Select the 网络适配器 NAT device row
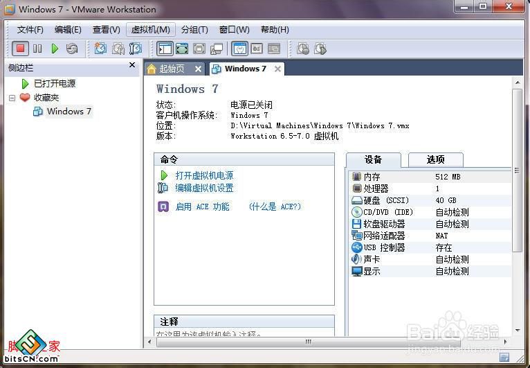Screen dimensions: 530x368 click(x=430, y=236)
